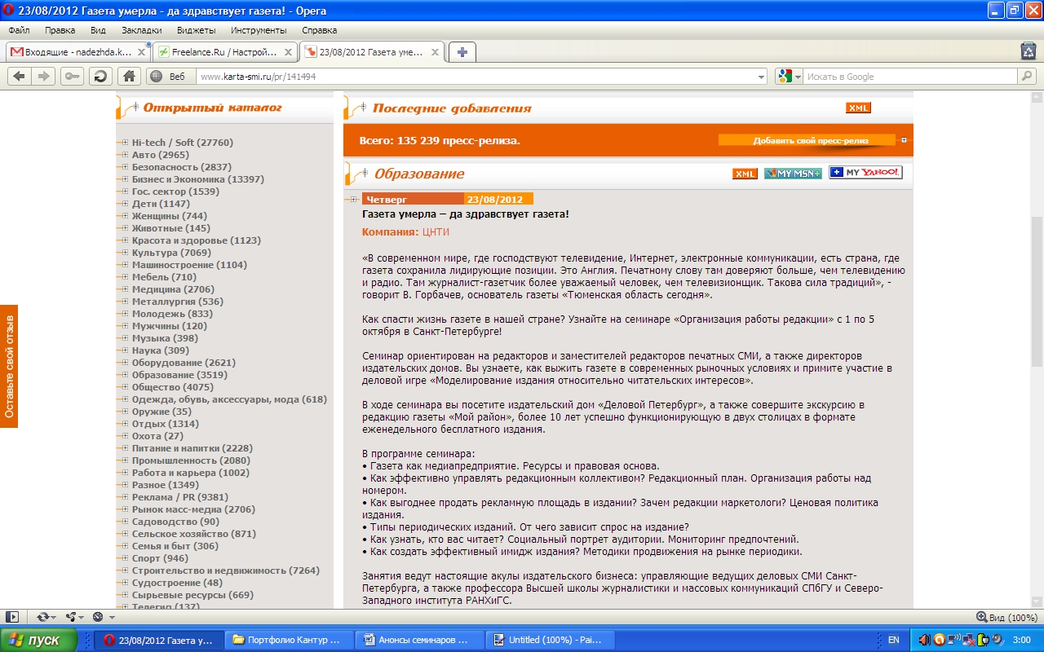Open the Windows пуск start button
The width and height of the screenshot is (1044, 652).
38,640
